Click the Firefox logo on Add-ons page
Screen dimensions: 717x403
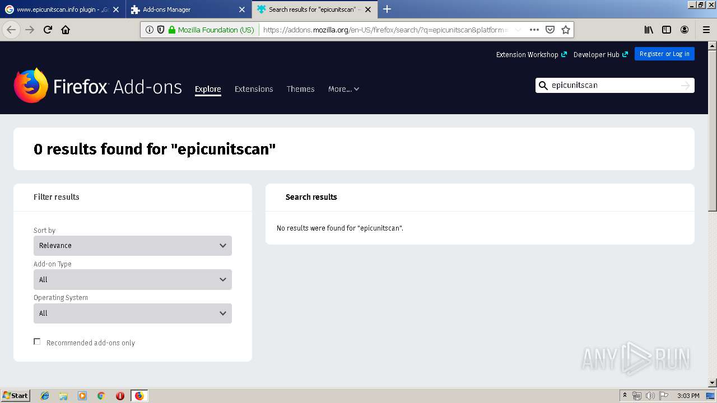coord(31,86)
